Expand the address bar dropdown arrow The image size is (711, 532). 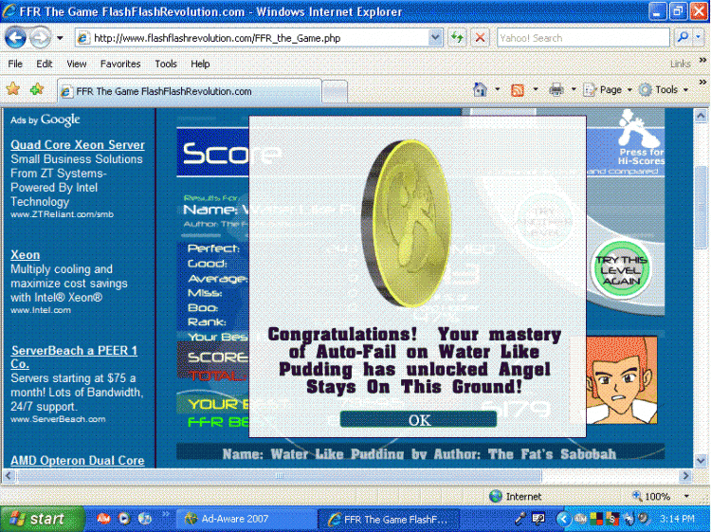(x=435, y=38)
